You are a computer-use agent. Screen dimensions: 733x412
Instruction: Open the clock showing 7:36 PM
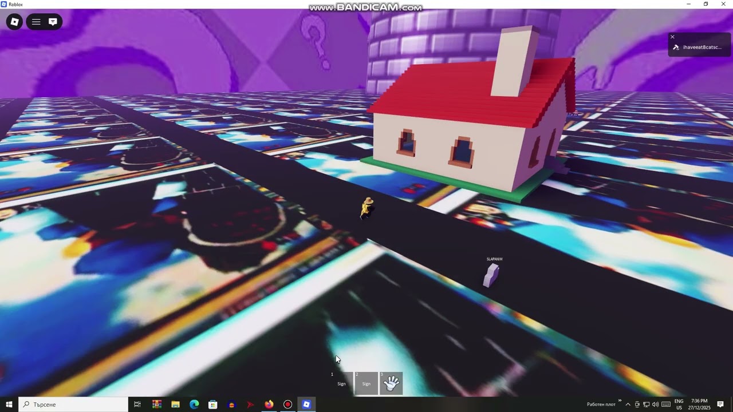pyautogui.click(x=699, y=405)
